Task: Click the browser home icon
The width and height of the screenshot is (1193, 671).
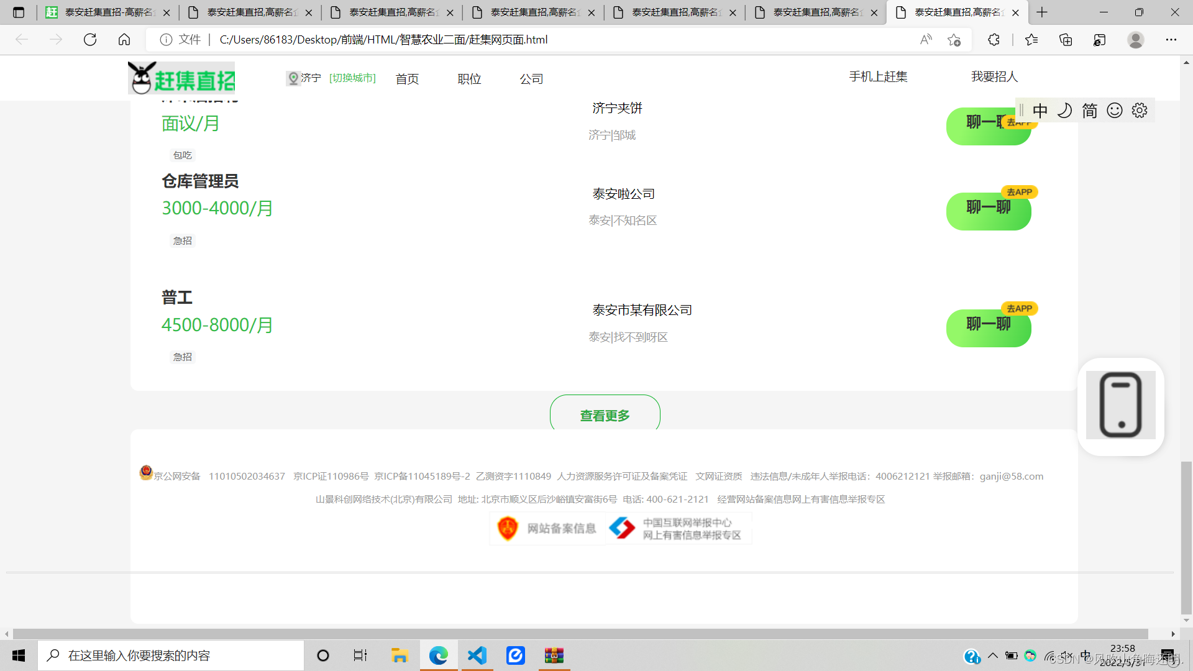Action: pyautogui.click(x=124, y=40)
